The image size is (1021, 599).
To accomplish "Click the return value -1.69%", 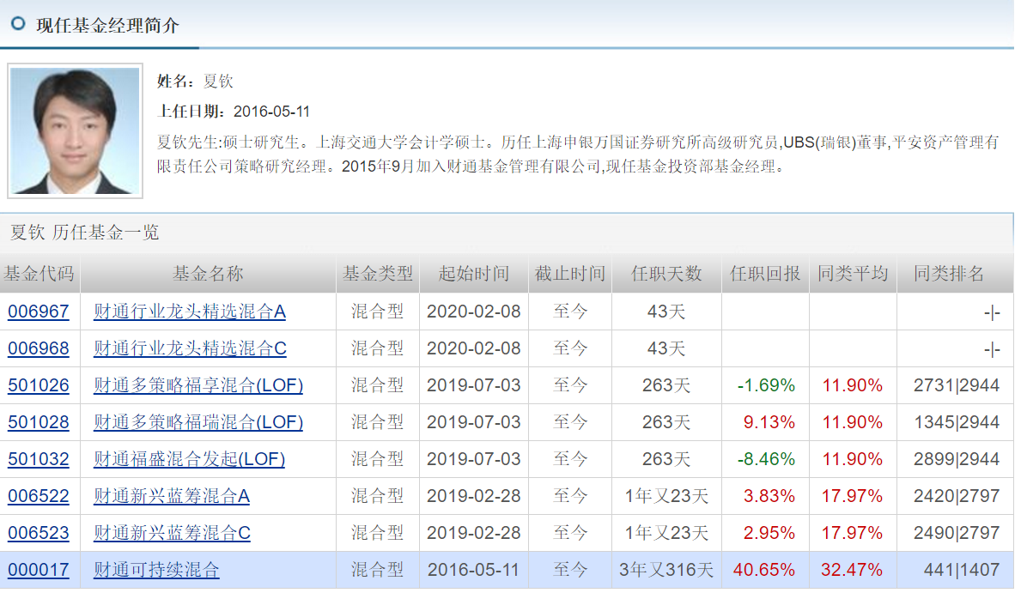I will pos(766,385).
